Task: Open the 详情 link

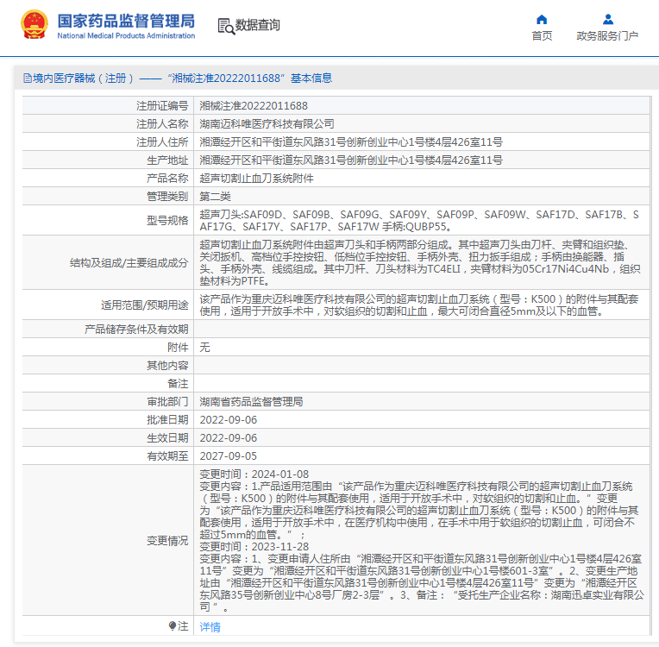Action: tap(210, 627)
